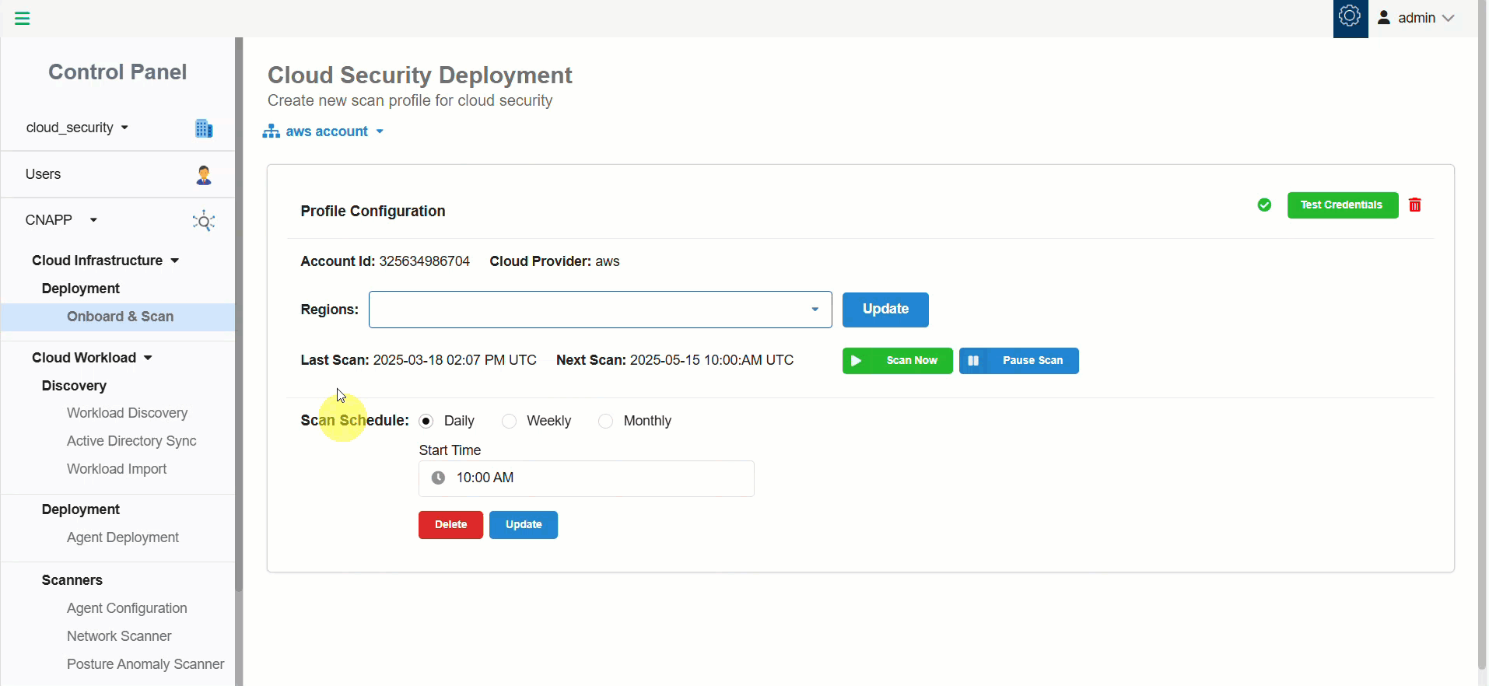Click account id 325634986704
This screenshot has width=1489, height=686.
click(x=425, y=261)
